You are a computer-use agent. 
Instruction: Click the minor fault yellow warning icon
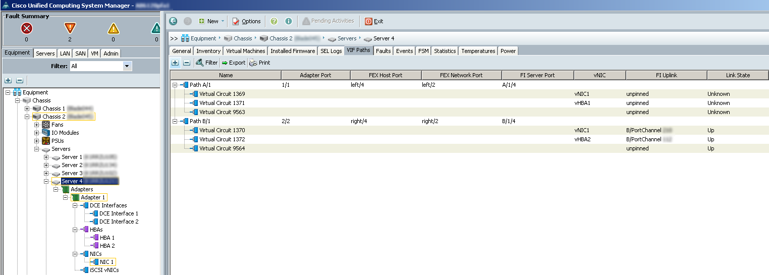(113, 28)
